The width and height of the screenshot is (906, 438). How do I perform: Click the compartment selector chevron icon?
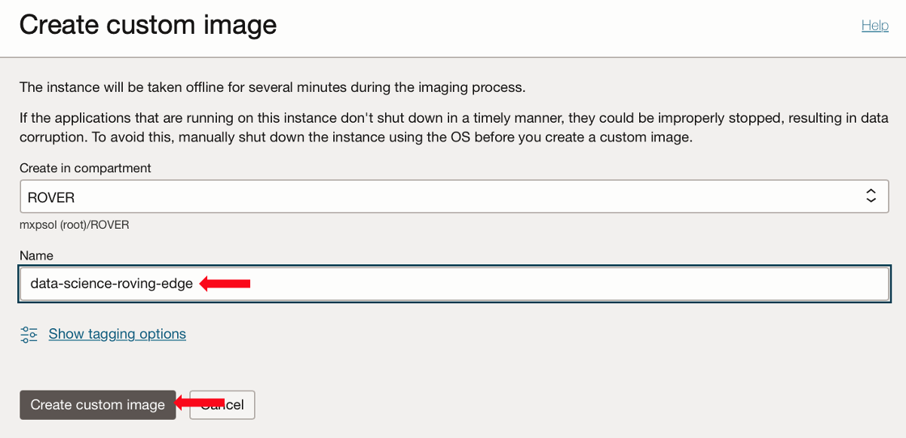pyautogui.click(x=871, y=196)
